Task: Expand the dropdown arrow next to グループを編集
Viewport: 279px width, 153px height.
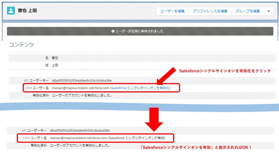Action: (269, 11)
